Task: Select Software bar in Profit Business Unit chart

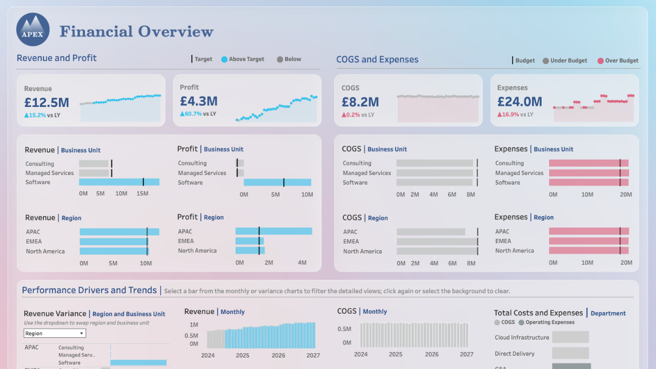Action: pos(277,183)
